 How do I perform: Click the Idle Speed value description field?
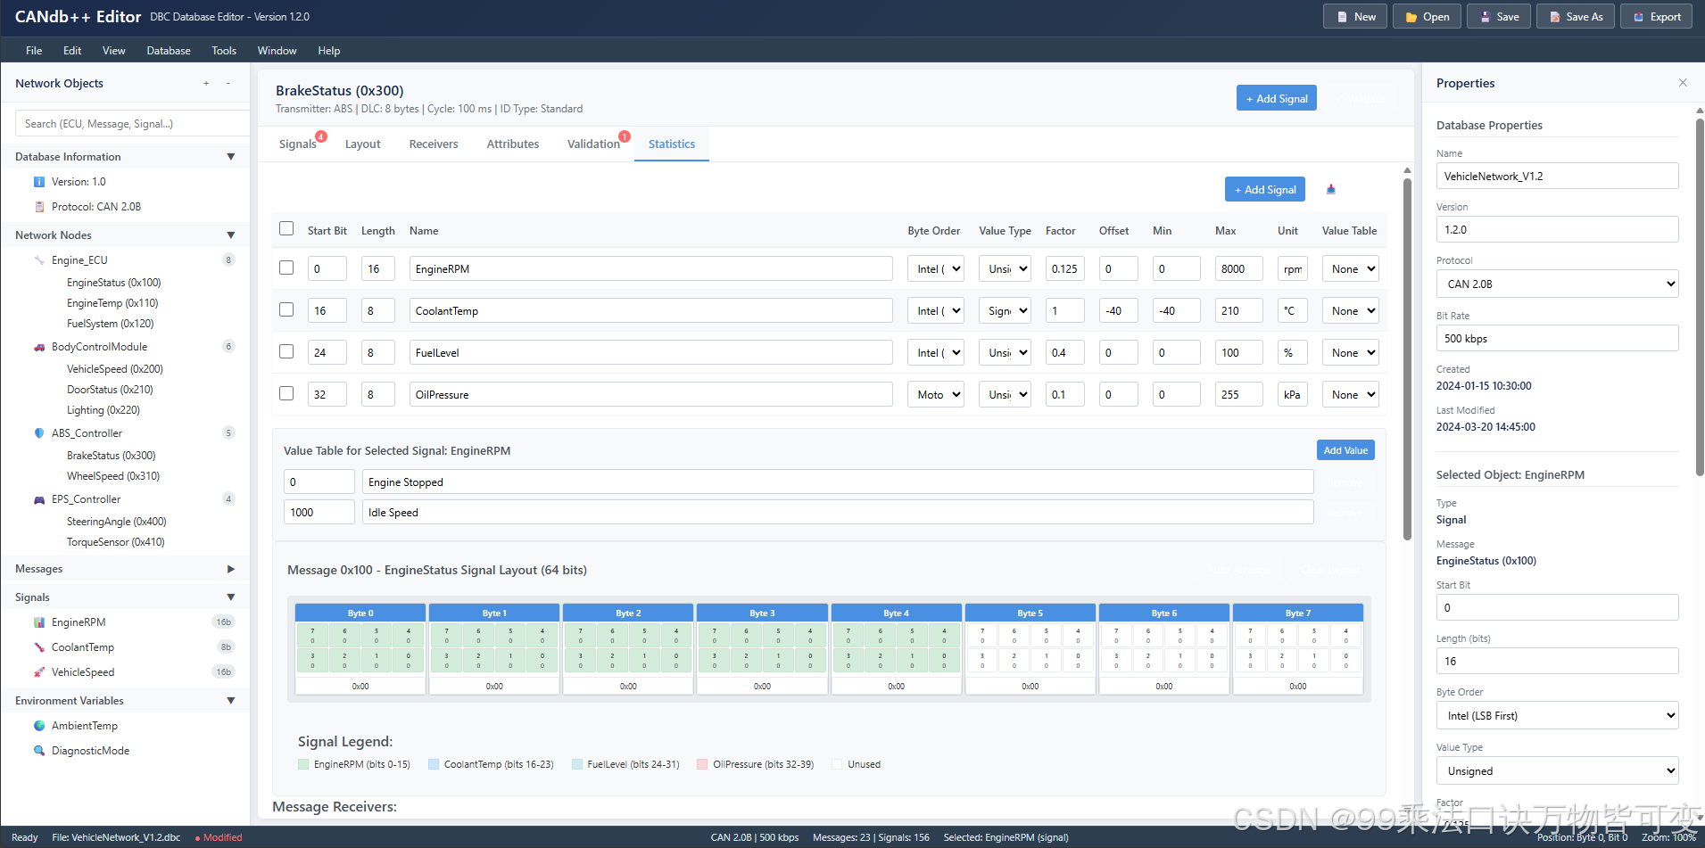pyautogui.click(x=838, y=513)
